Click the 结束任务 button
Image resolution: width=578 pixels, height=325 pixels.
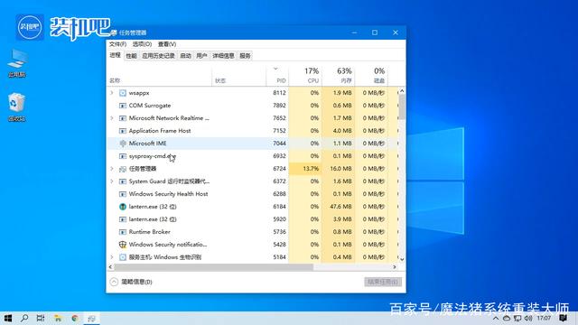point(383,282)
